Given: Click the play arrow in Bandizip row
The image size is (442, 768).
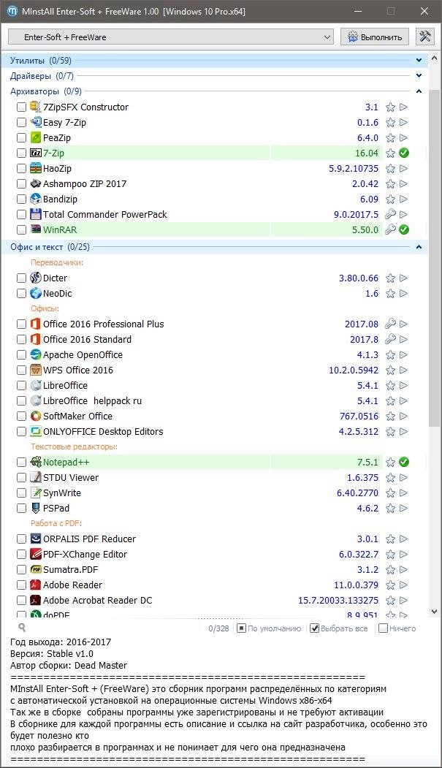Looking at the screenshot, I should [x=404, y=199].
